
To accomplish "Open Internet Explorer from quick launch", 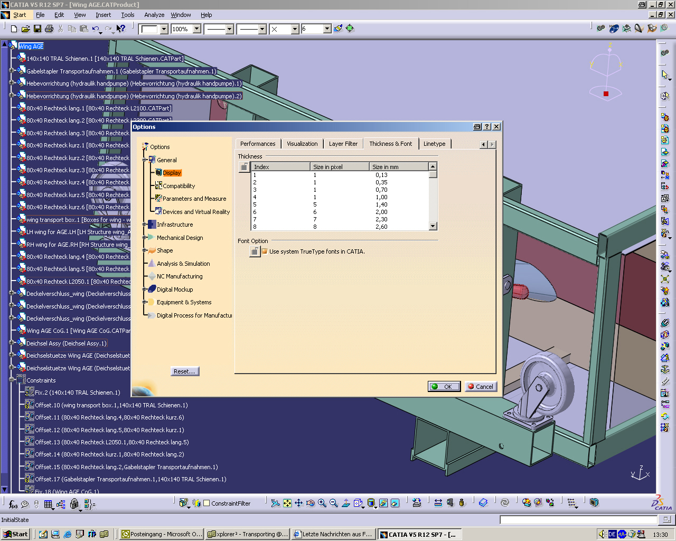I will click(x=68, y=534).
